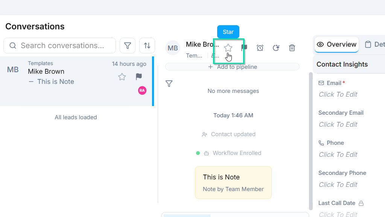Switch to the Overview tab
The image size is (385, 217).
pyautogui.click(x=336, y=44)
